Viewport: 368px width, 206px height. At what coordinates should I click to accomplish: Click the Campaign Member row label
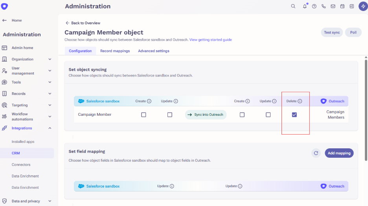click(95, 114)
